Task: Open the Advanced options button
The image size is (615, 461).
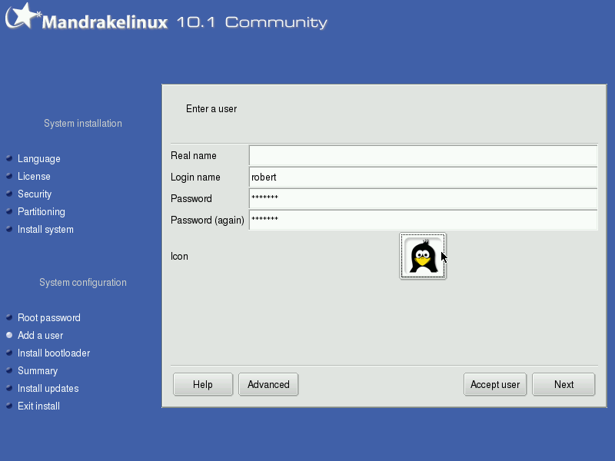Action: (x=268, y=385)
